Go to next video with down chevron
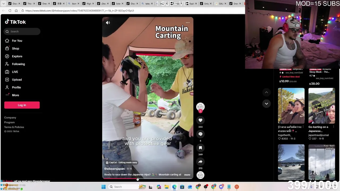 [x=266, y=103]
